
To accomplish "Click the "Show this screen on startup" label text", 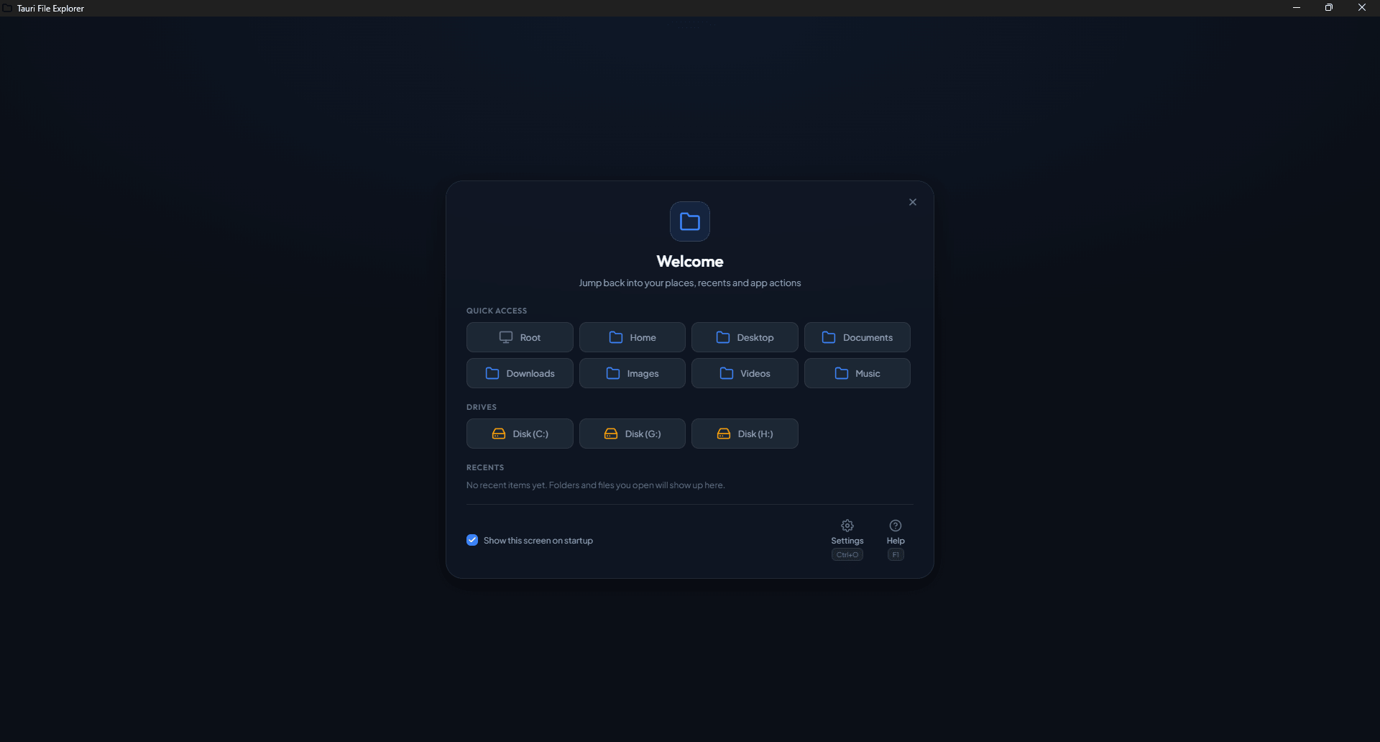I will [x=538, y=541].
